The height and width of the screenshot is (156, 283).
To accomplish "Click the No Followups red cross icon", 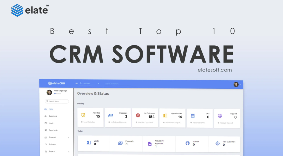I will [x=138, y=115].
